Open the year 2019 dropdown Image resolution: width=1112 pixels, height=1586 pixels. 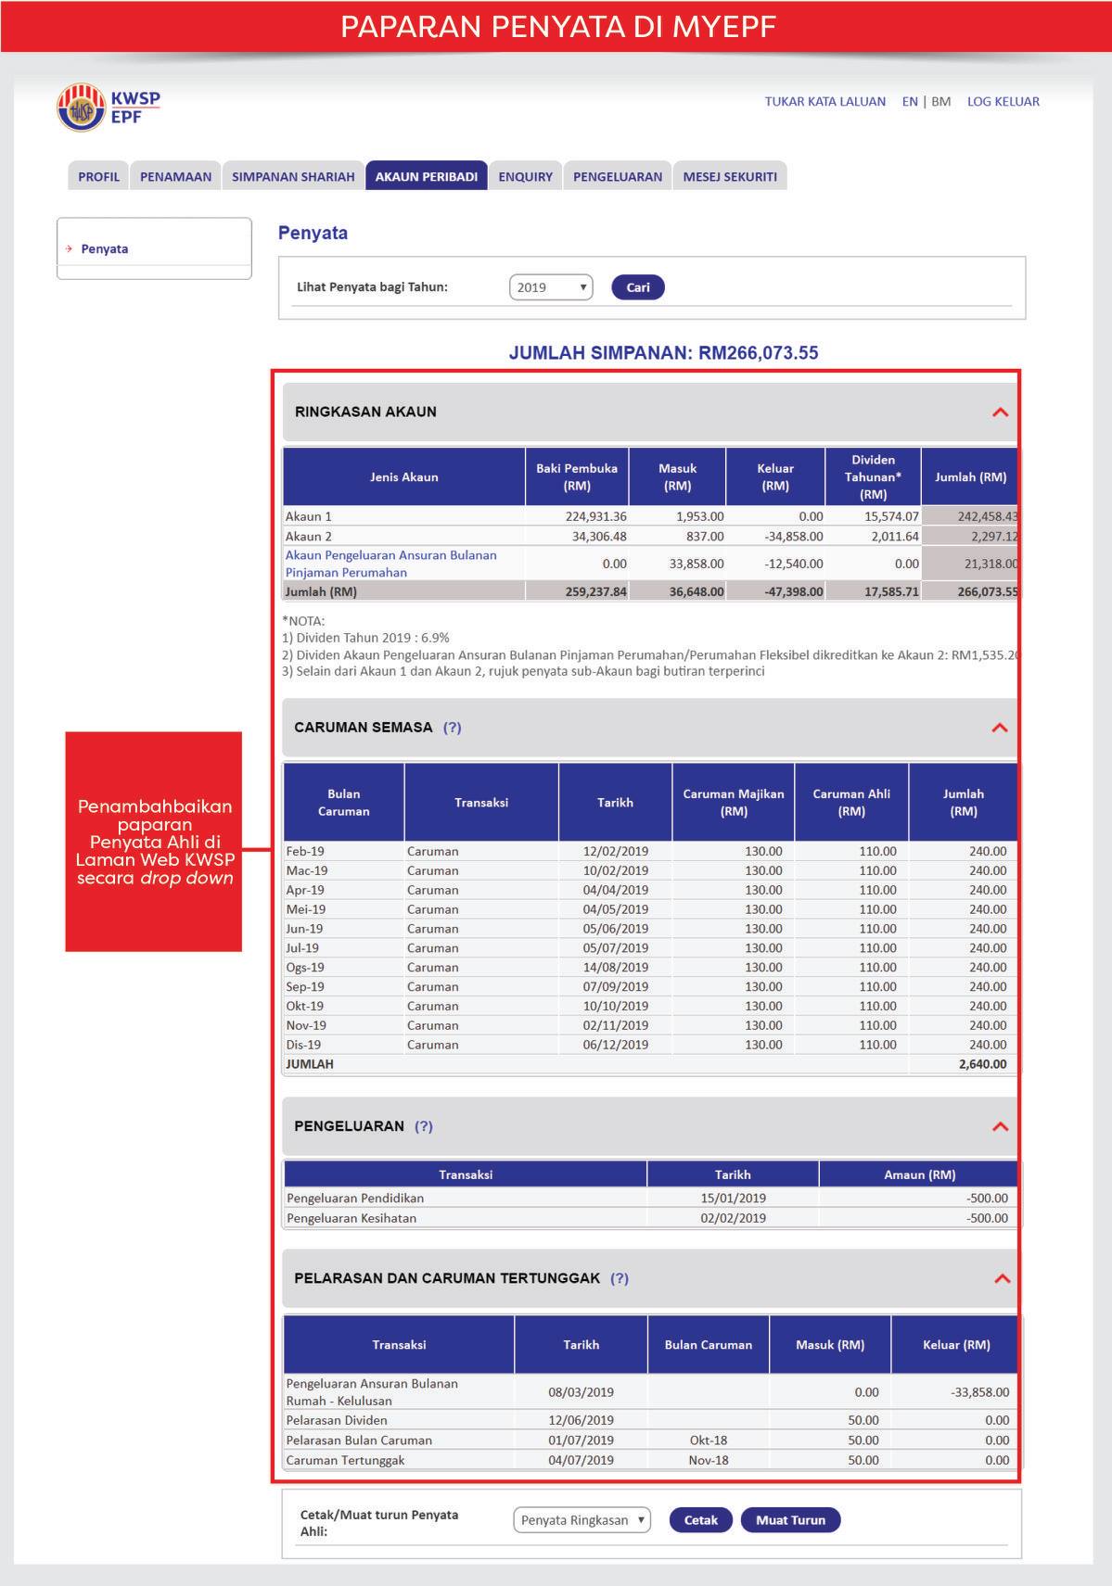point(551,287)
